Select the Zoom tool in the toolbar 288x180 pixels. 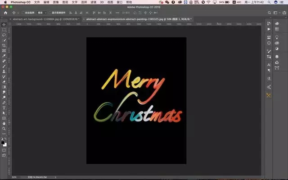coord(4,128)
